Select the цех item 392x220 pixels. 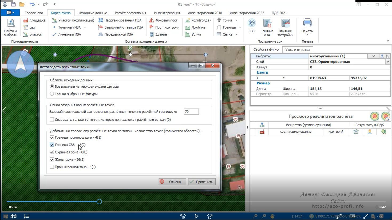(29, 27)
